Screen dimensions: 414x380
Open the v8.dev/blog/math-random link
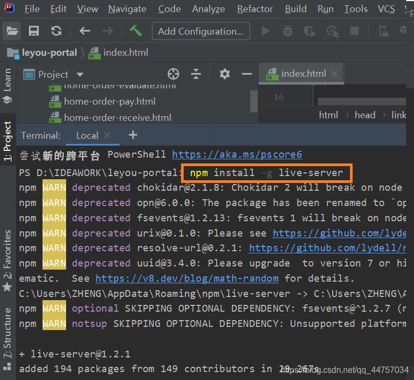[187, 279]
